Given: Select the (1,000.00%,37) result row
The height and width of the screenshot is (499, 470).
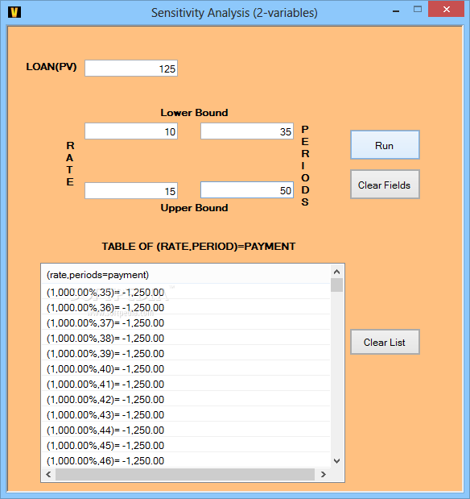Looking at the screenshot, I should (x=186, y=322).
